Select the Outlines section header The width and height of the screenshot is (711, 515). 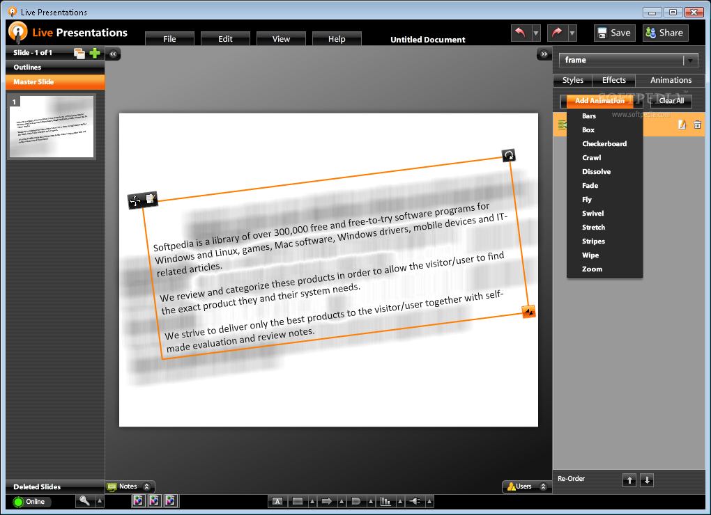click(55, 67)
